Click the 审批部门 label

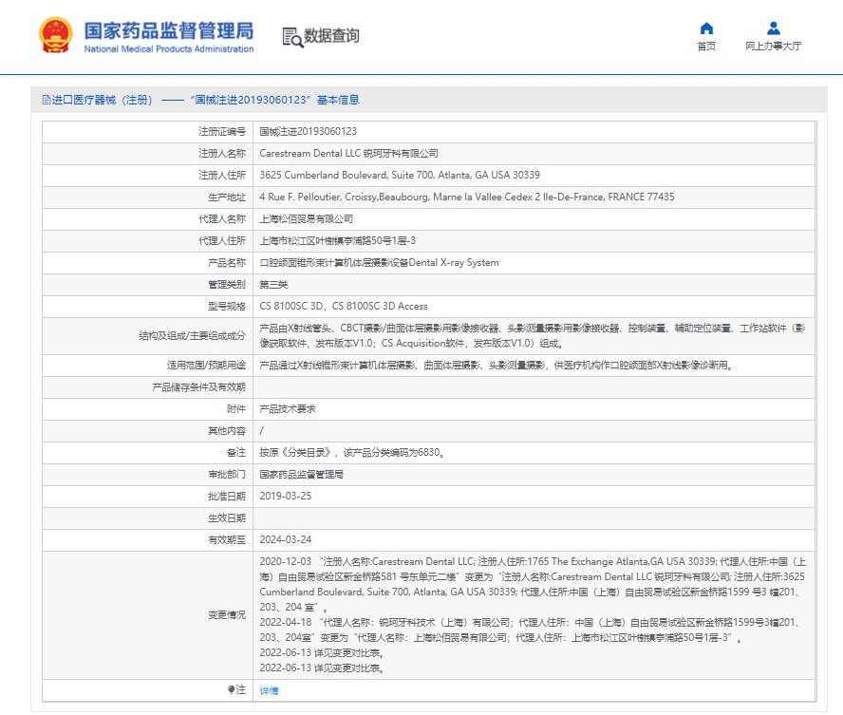227,475
